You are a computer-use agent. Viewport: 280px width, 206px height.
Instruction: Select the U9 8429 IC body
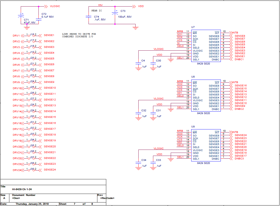click(206, 145)
